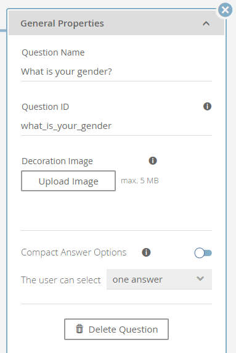
Task: Click the Question Name label
Action: (53, 52)
